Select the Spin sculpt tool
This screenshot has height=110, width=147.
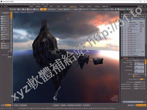coord(5,36)
